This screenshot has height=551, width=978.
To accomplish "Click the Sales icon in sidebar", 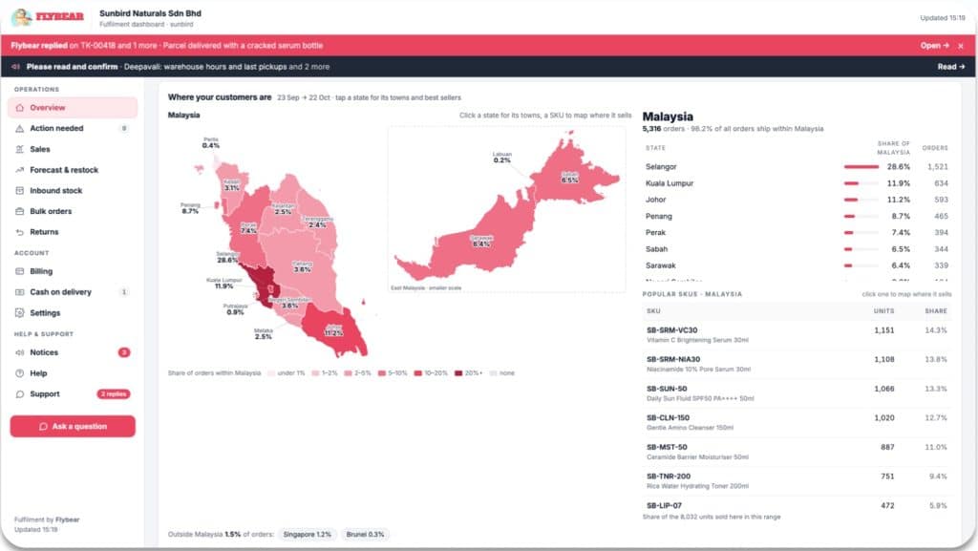I will pos(19,149).
